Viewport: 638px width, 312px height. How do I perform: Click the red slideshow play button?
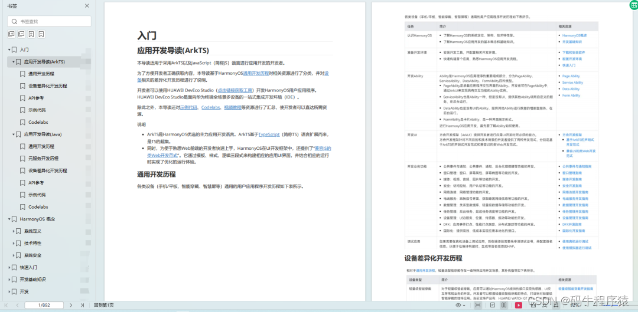(518, 305)
